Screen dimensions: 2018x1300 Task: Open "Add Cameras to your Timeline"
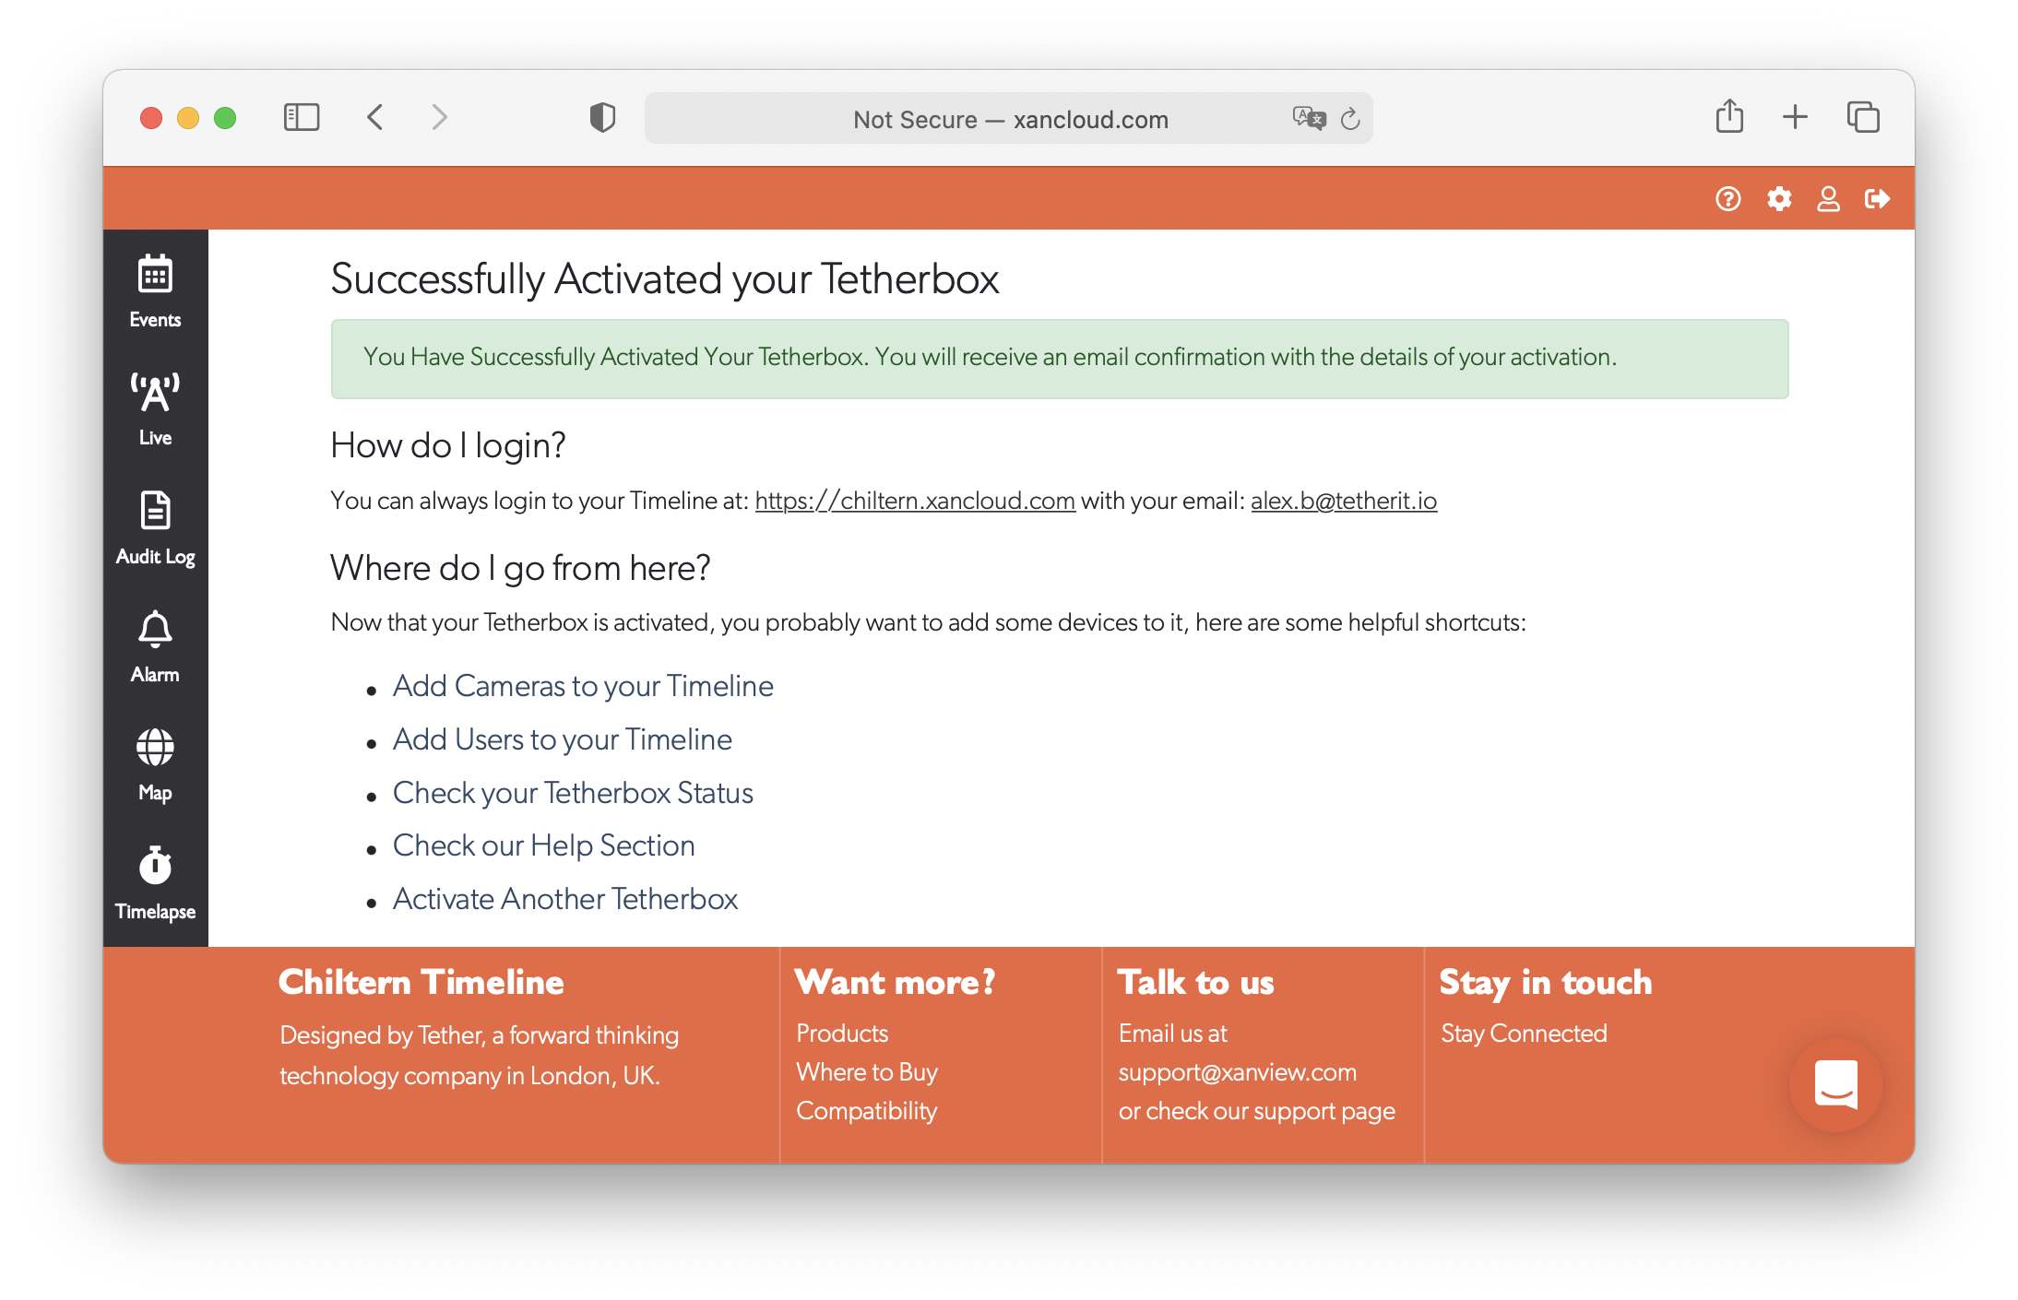(583, 686)
